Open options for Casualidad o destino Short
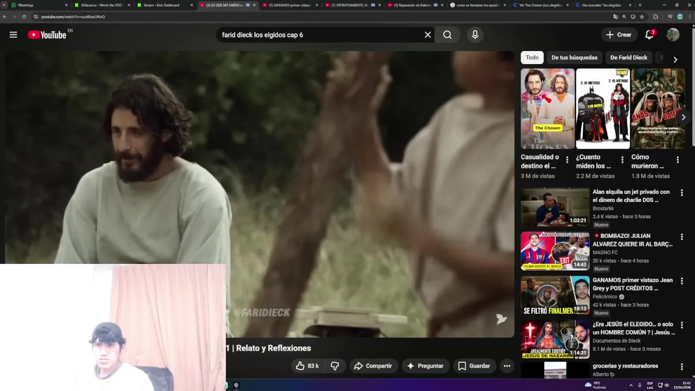 [x=567, y=160]
